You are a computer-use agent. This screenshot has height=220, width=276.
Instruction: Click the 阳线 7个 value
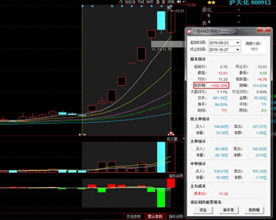click(x=224, y=111)
